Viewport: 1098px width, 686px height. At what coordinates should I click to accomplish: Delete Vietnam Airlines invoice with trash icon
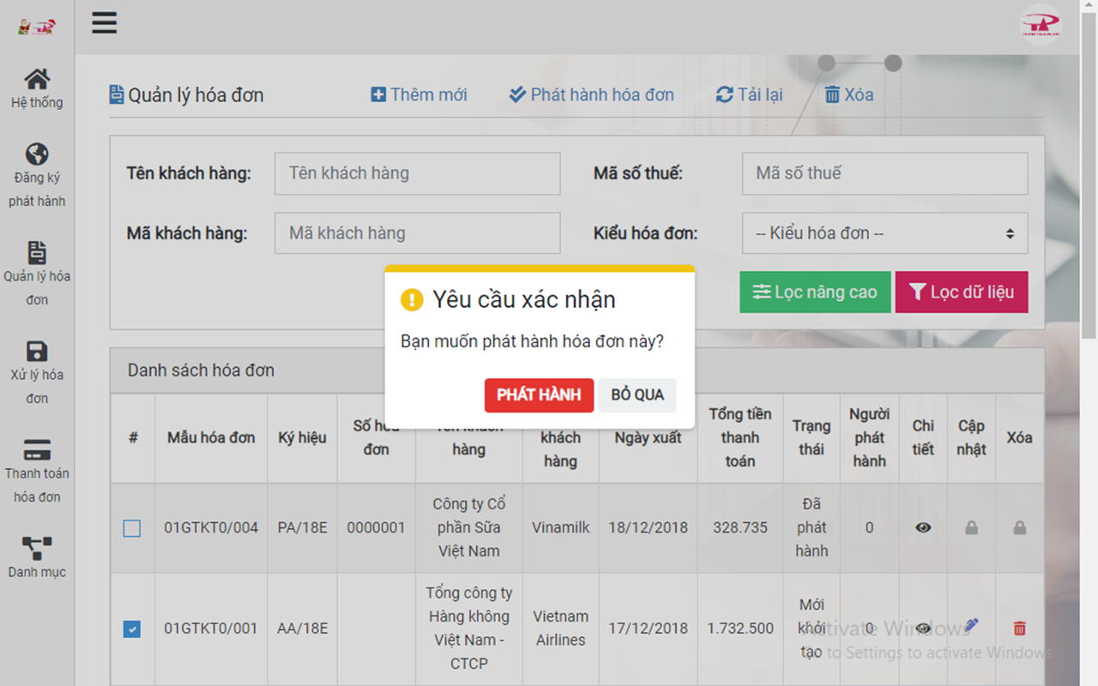(1019, 629)
